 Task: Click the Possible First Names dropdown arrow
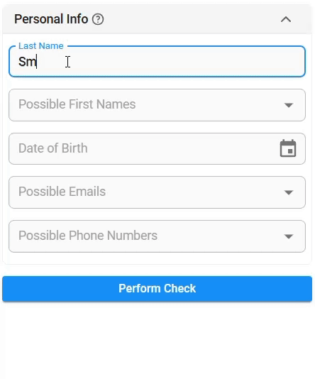coord(289,105)
